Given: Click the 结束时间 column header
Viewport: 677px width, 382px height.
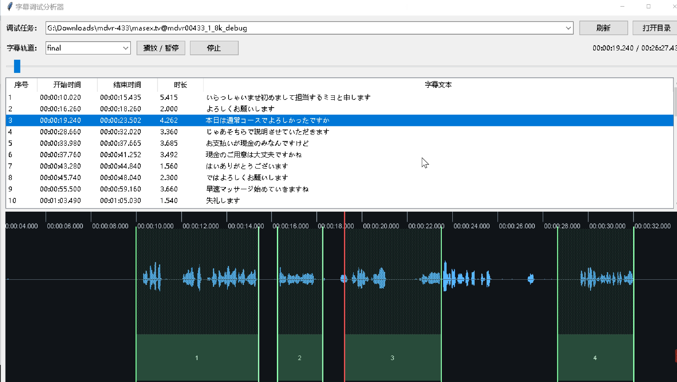Looking at the screenshot, I should 127,85.
